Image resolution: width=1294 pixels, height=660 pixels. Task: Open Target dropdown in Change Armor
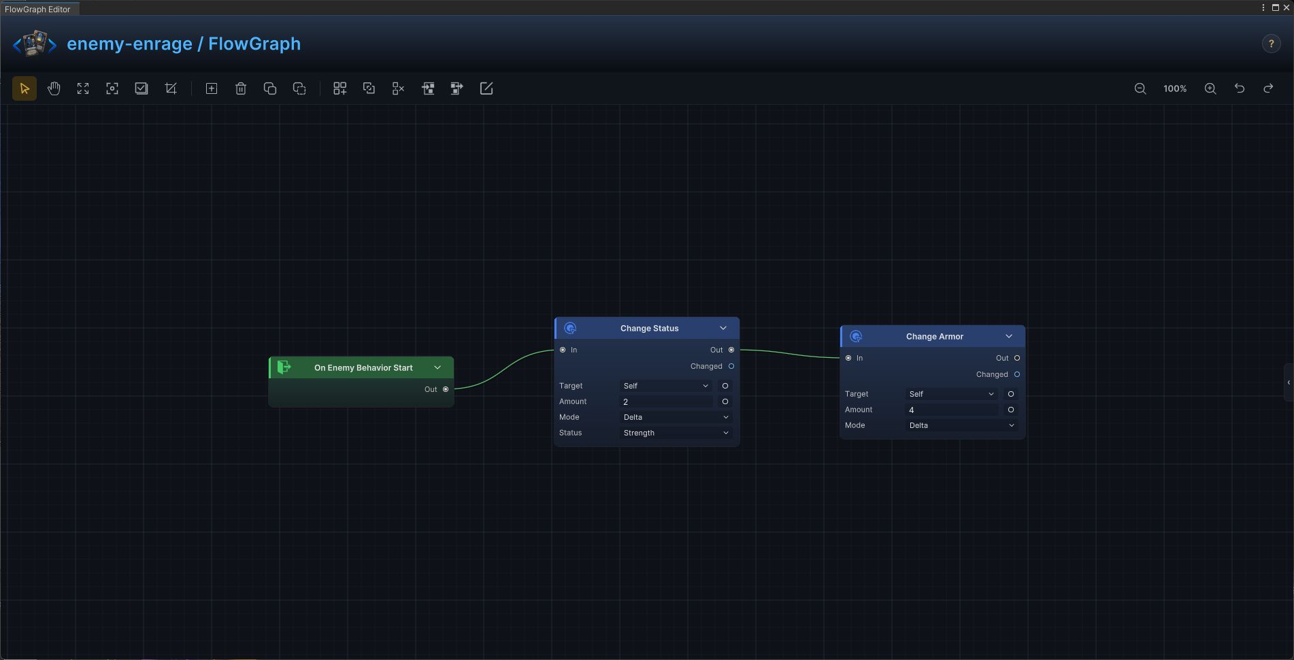952,394
